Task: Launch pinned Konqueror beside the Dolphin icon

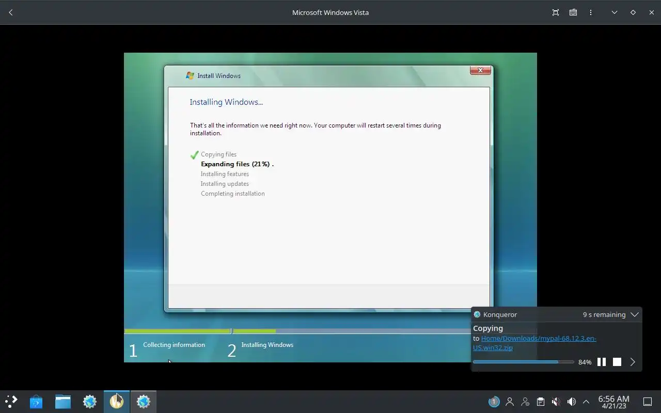Action: coord(90,402)
